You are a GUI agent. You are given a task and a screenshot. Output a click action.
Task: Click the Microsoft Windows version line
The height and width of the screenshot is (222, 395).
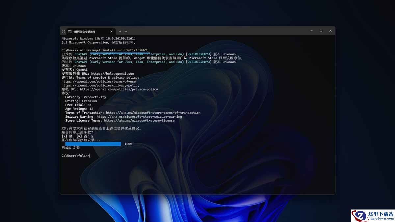98,38
